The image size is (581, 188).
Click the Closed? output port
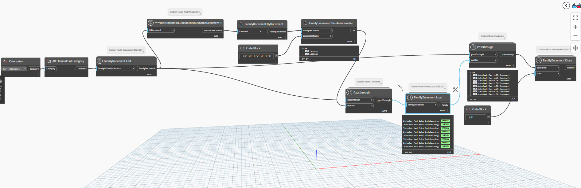571,68
